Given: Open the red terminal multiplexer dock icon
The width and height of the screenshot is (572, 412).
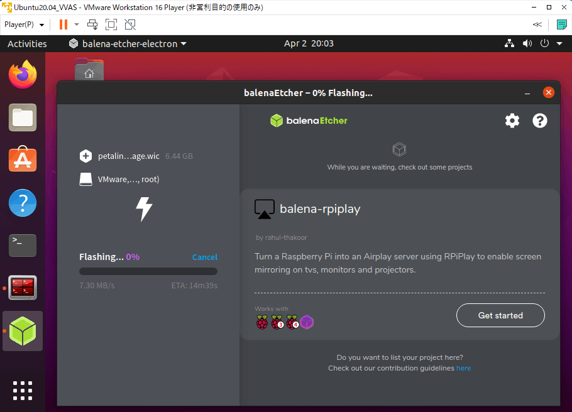Looking at the screenshot, I should point(23,288).
